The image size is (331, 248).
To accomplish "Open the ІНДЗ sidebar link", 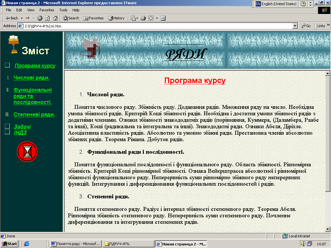I will 20,132.
